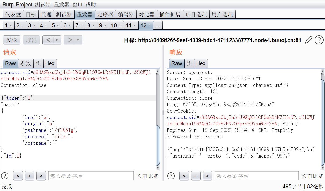This screenshot has height=191, width=325.
Task: Close repeater tab 1 with its x
Action: 11,25
